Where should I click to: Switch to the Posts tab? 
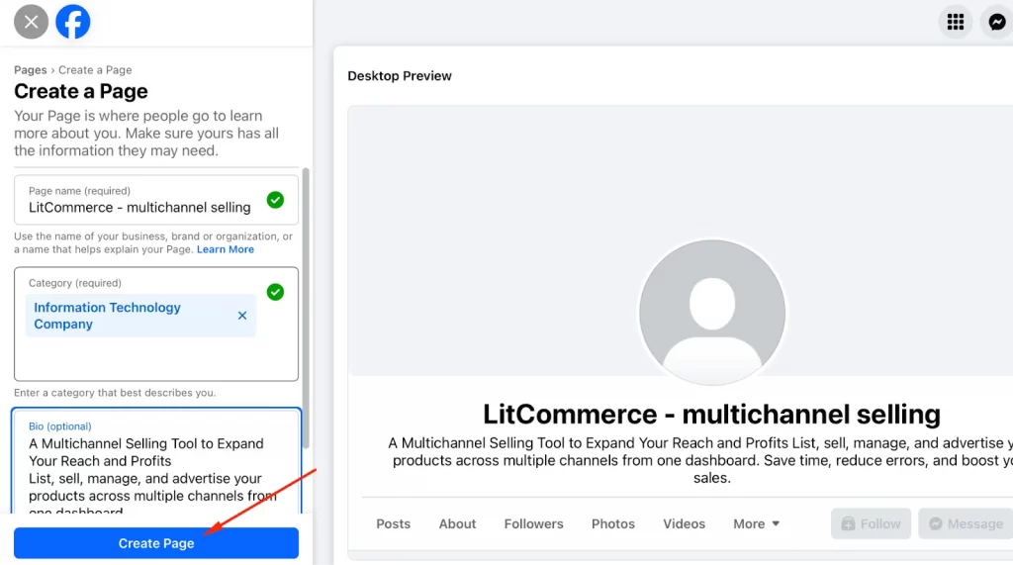tap(394, 523)
